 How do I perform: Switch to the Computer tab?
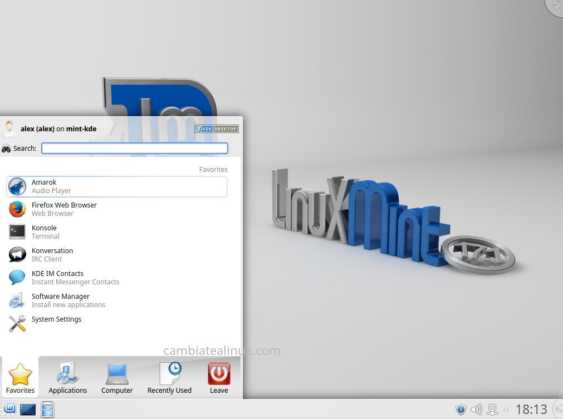117,377
